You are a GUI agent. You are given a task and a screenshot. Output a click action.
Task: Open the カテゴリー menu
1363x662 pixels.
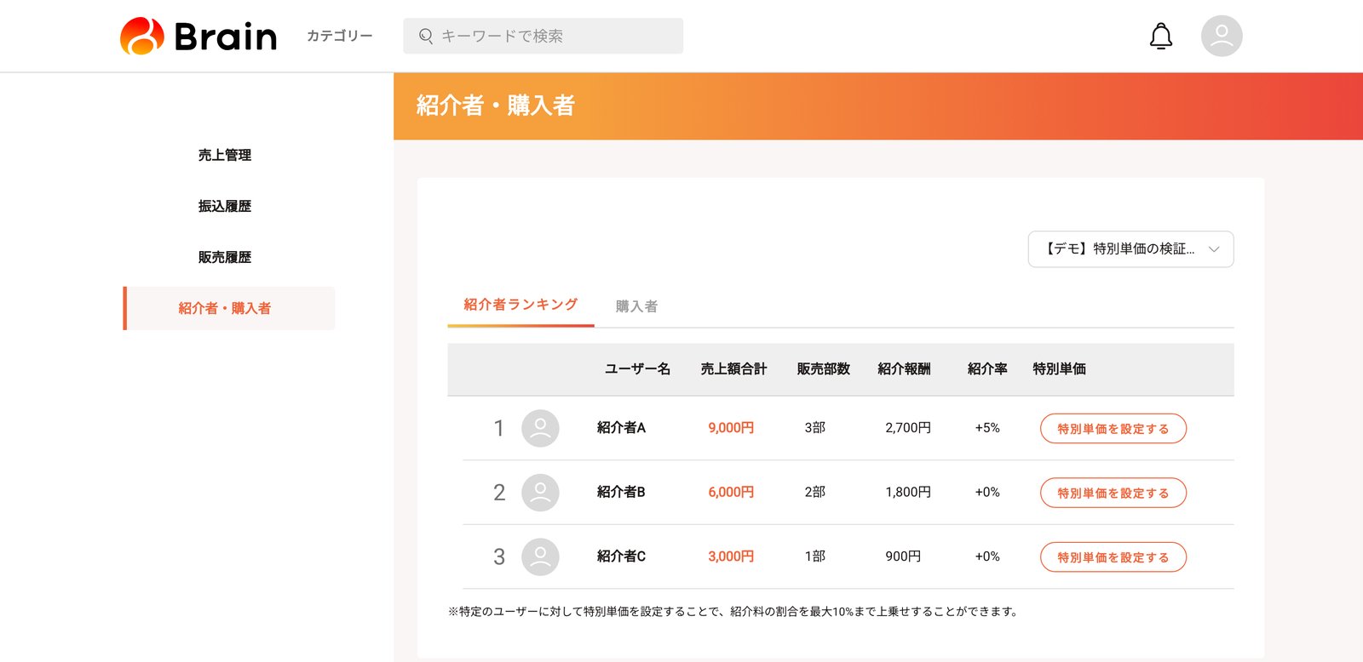point(340,36)
